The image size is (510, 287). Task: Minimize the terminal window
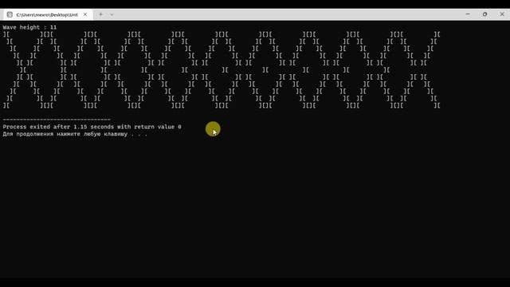click(468, 14)
